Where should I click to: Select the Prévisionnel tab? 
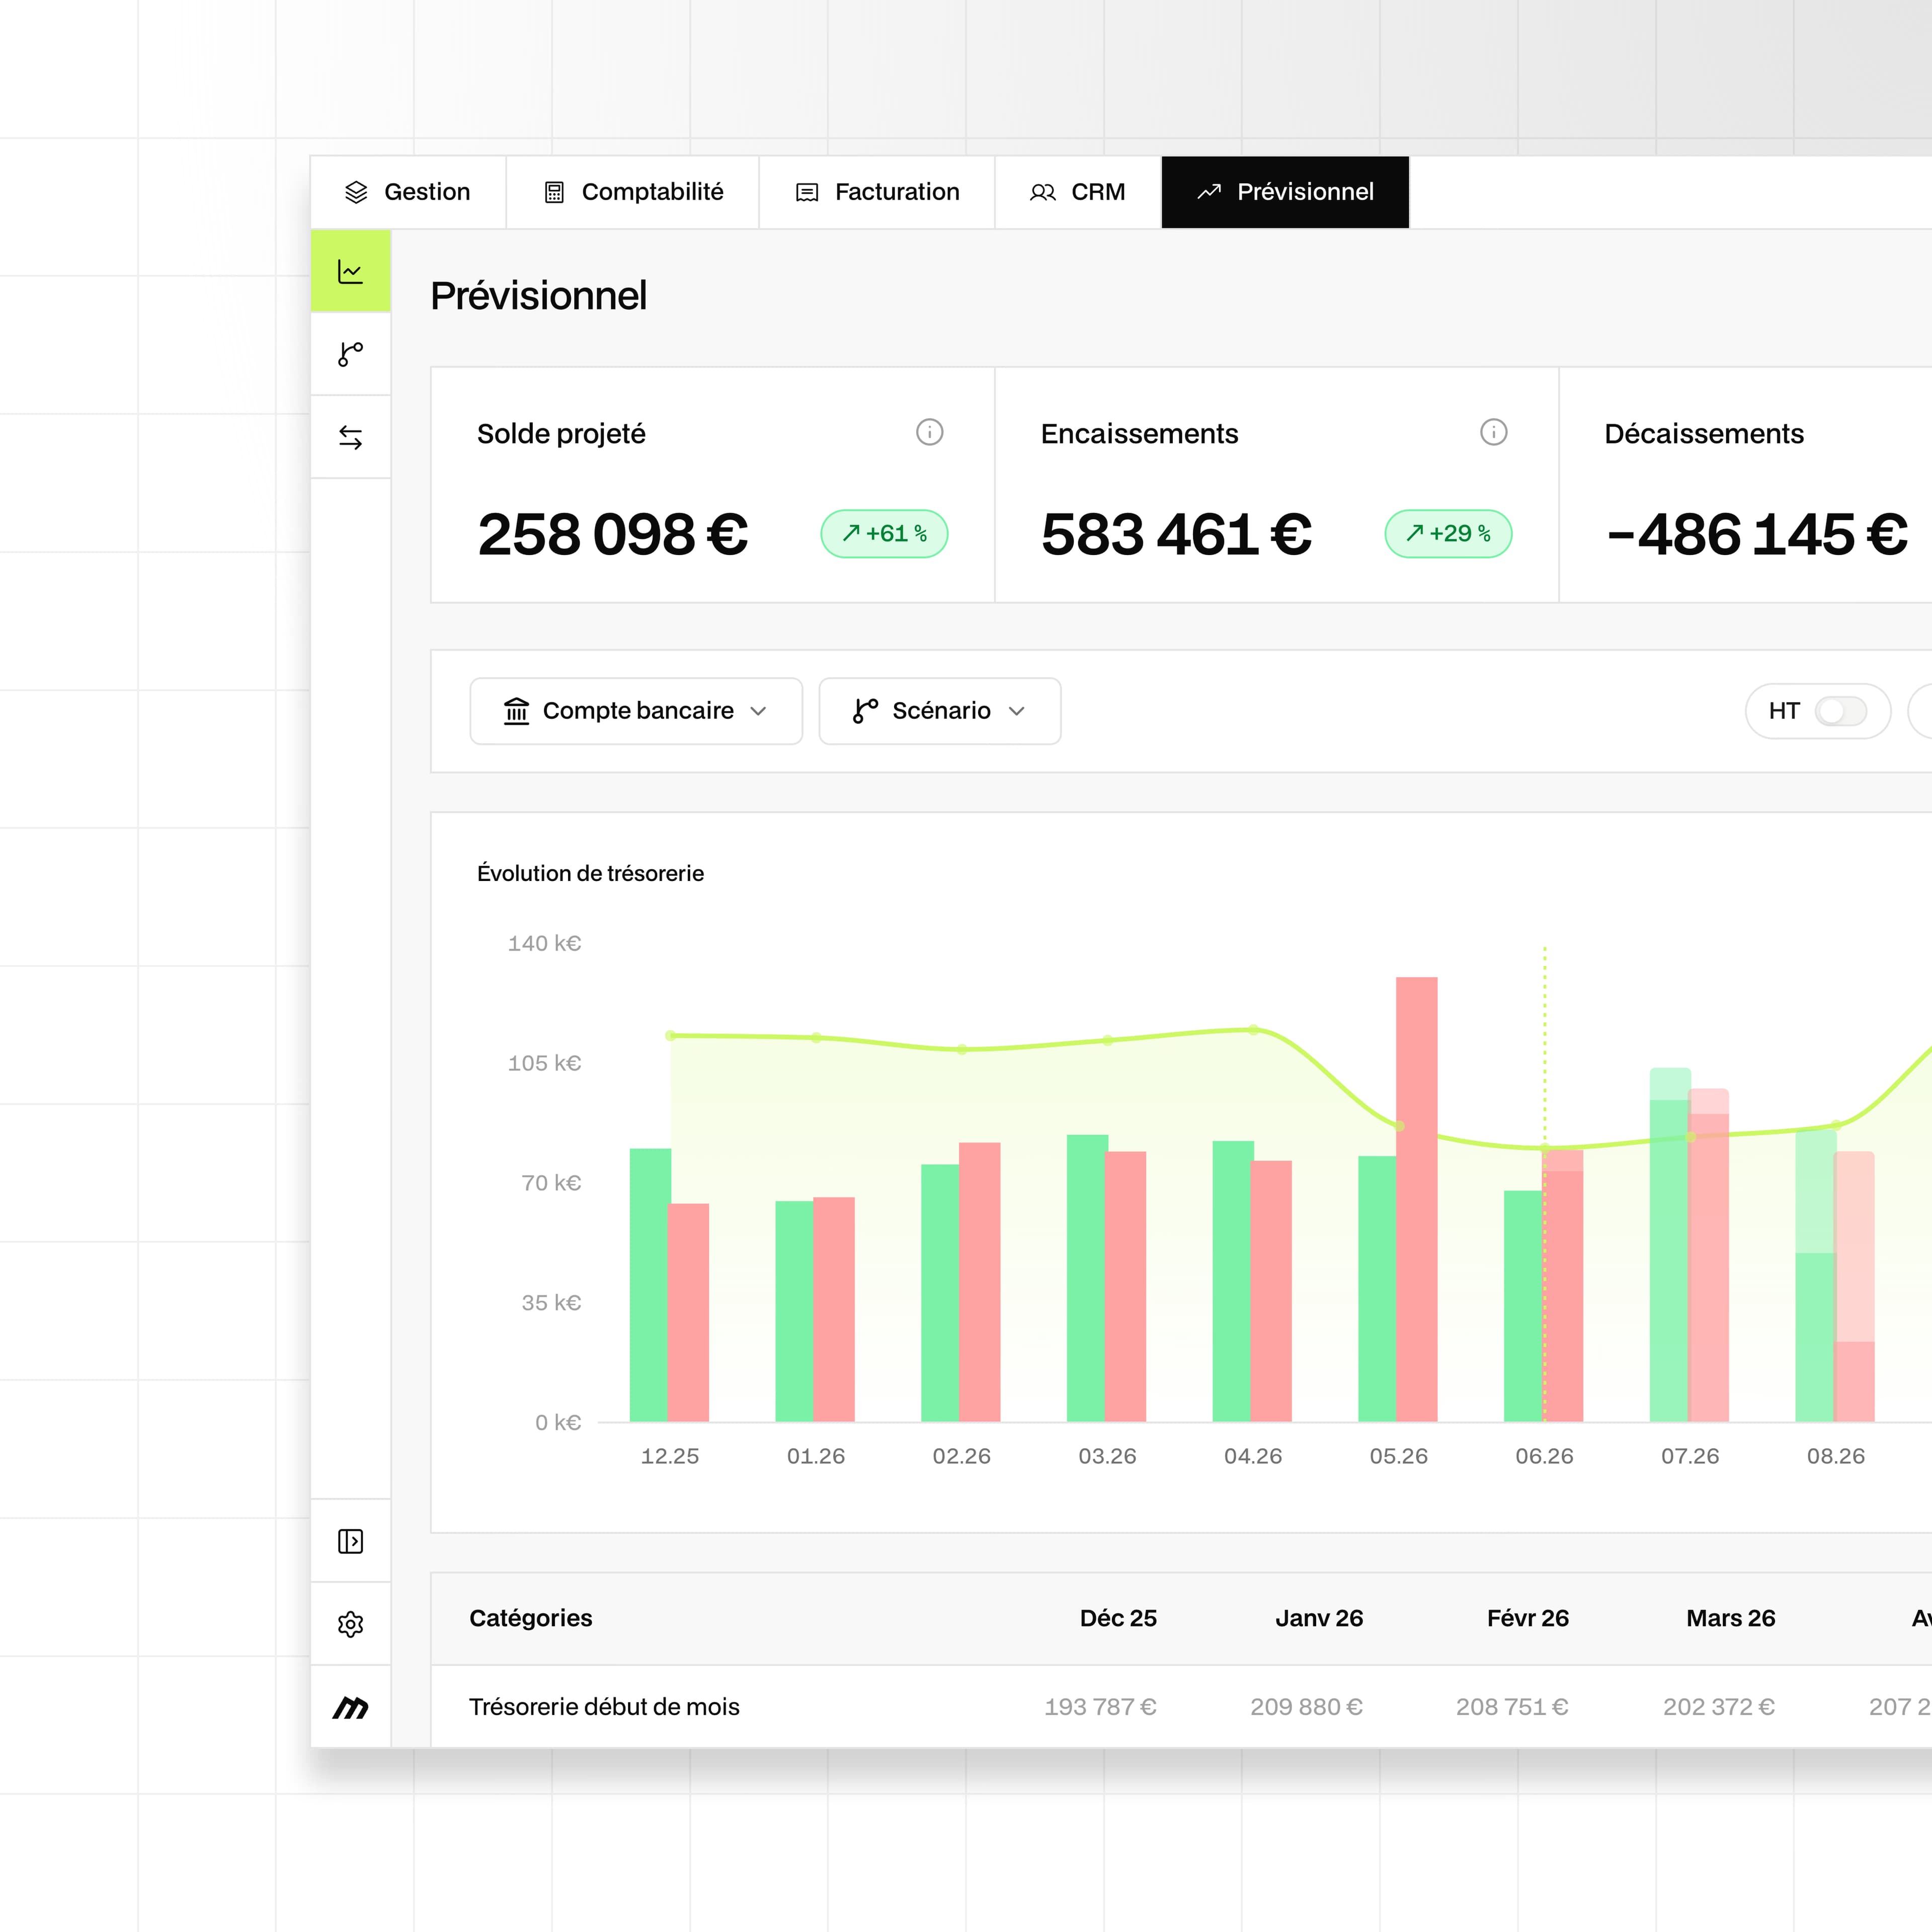pos(1285,192)
